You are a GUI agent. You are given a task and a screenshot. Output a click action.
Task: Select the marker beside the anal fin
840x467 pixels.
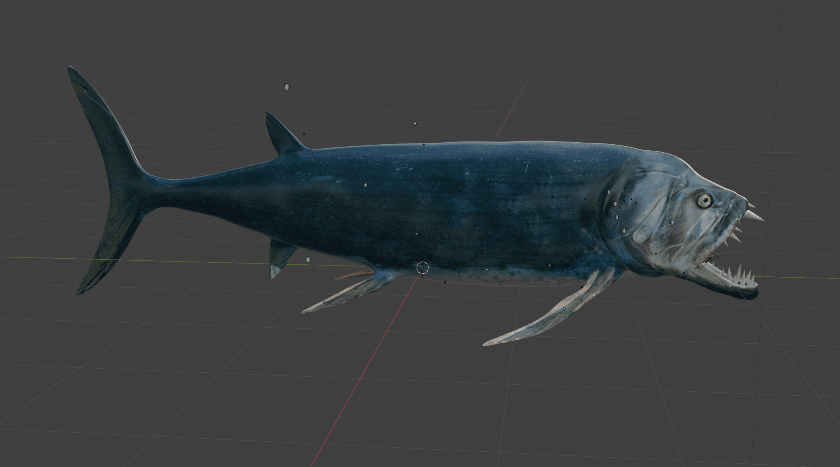coord(308,260)
